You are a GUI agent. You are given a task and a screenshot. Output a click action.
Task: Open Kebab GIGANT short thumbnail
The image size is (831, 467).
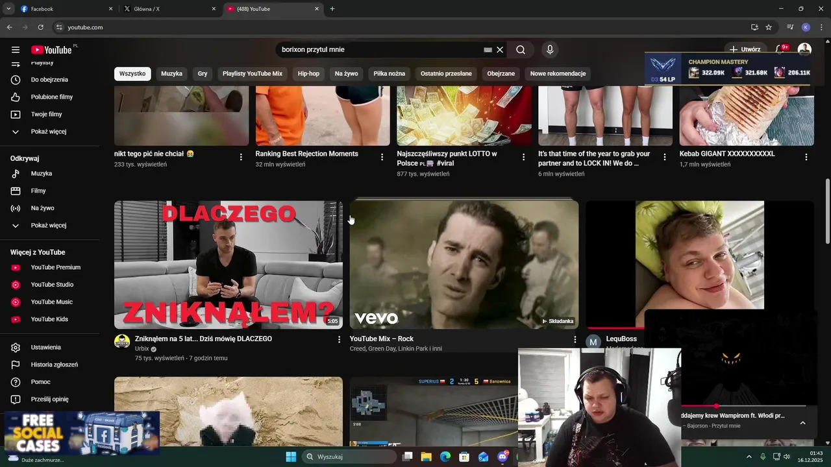(747, 115)
